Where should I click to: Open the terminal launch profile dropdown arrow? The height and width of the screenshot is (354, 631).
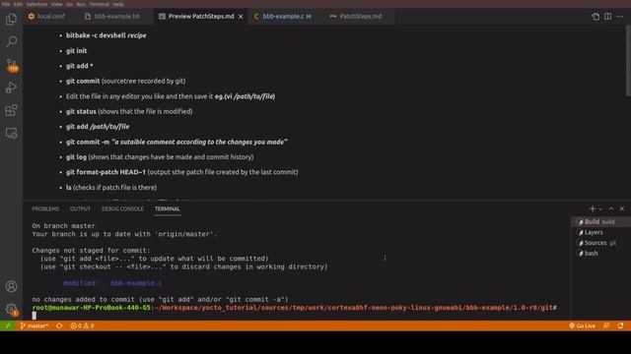[600, 209]
